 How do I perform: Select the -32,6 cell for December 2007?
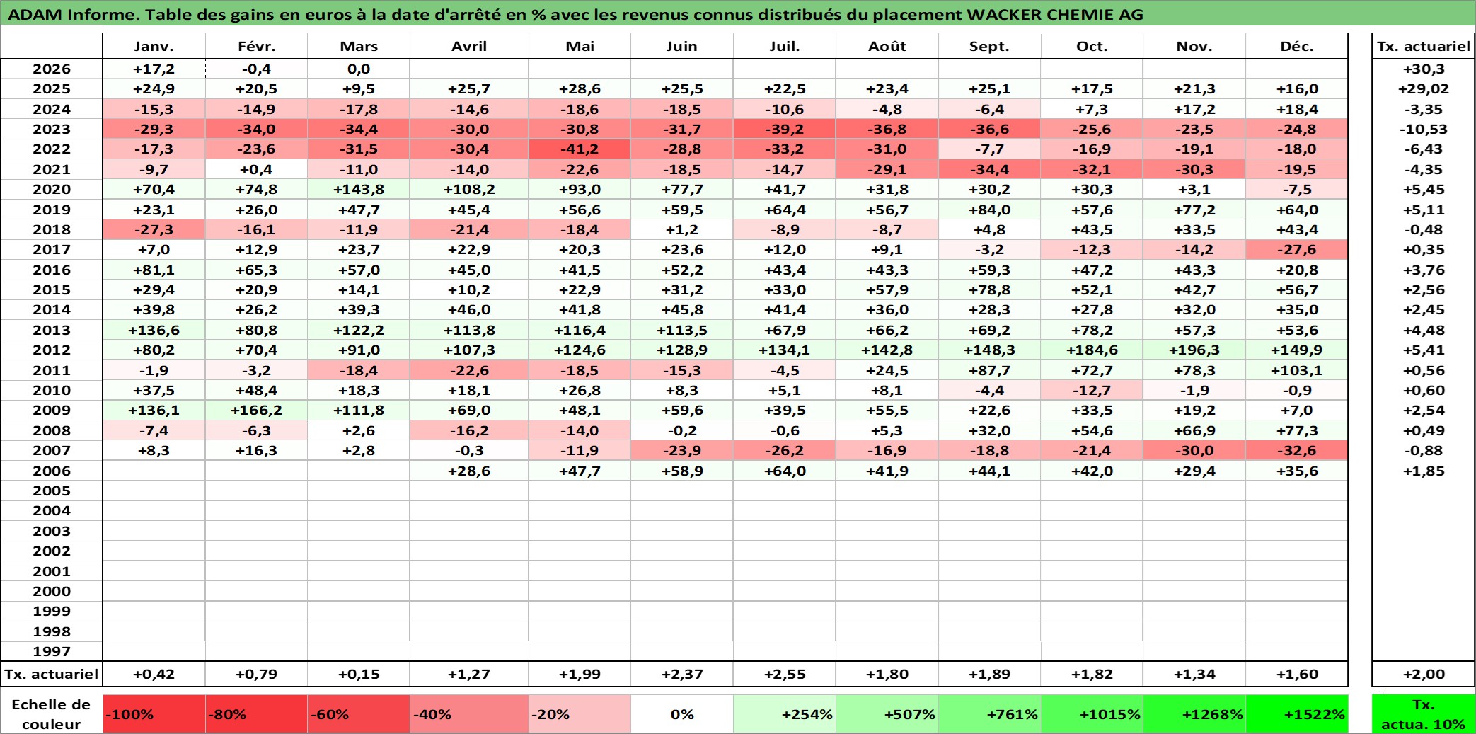(1297, 450)
